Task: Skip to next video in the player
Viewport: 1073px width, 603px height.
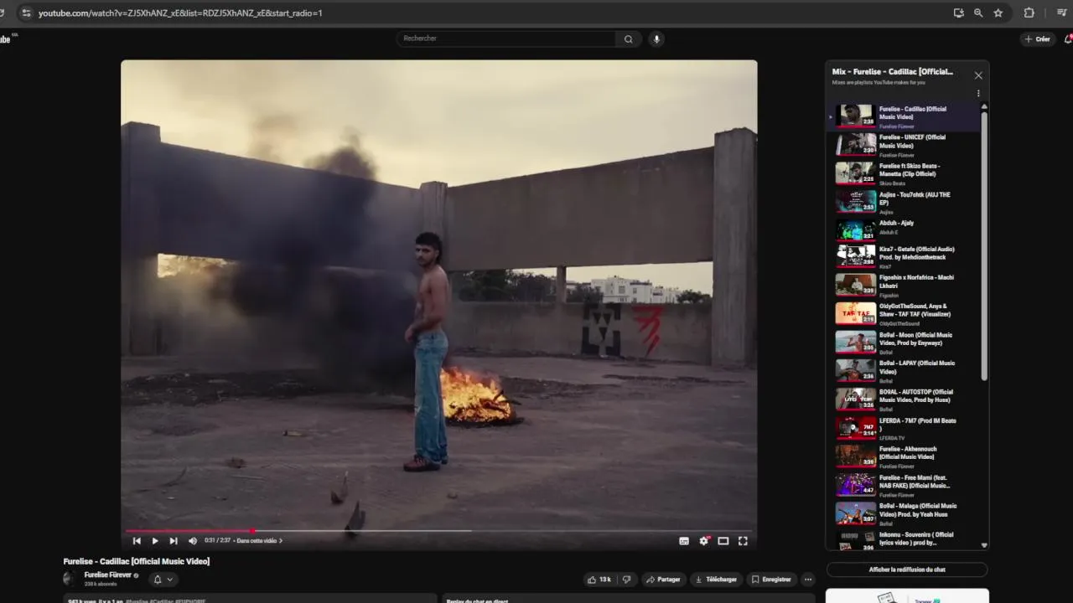Action: click(x=174, y=541)
